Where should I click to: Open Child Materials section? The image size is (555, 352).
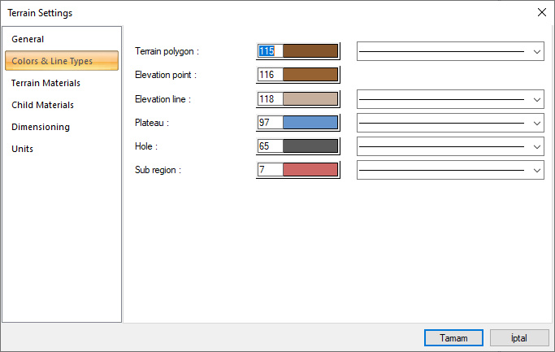coord(42,105)
